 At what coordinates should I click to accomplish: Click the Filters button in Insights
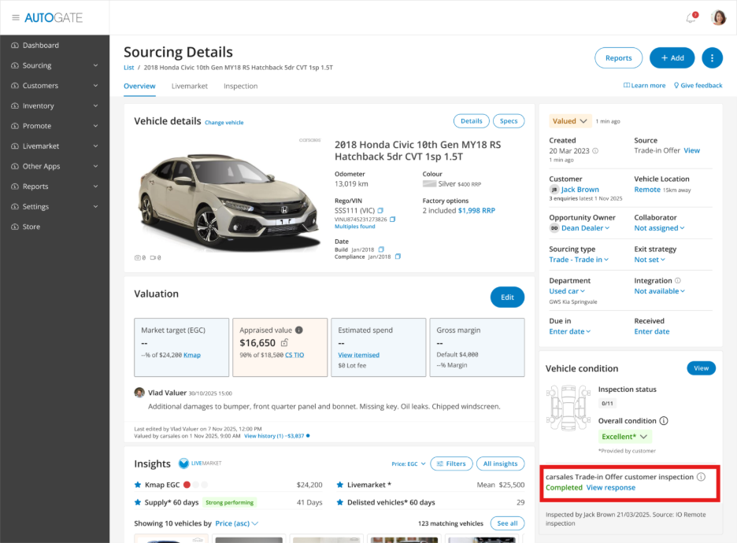click(451, 464)
